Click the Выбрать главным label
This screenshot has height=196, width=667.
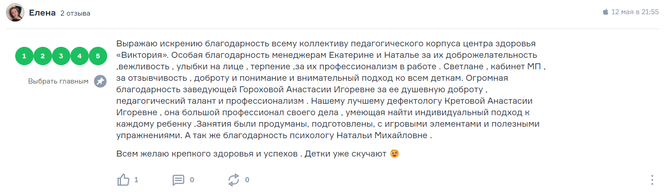[x=58, y=81]
